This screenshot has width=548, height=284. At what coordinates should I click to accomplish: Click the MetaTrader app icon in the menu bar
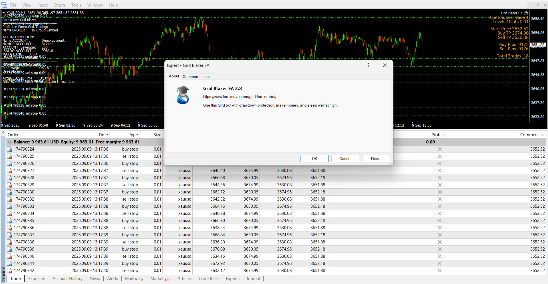pos(4,5)
